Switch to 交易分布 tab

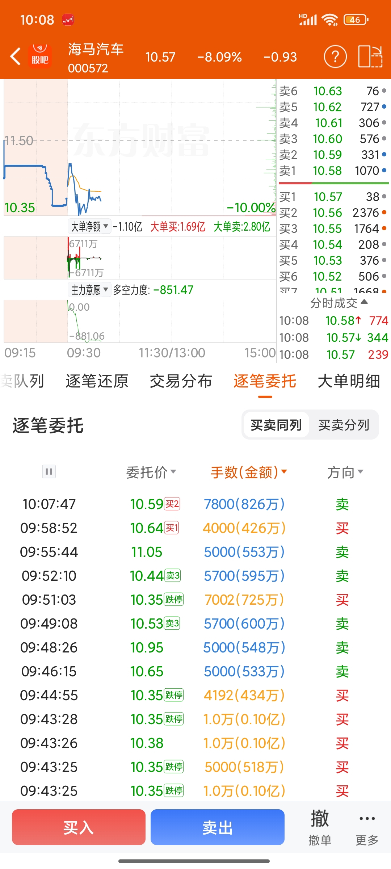(x=181, y=381)
